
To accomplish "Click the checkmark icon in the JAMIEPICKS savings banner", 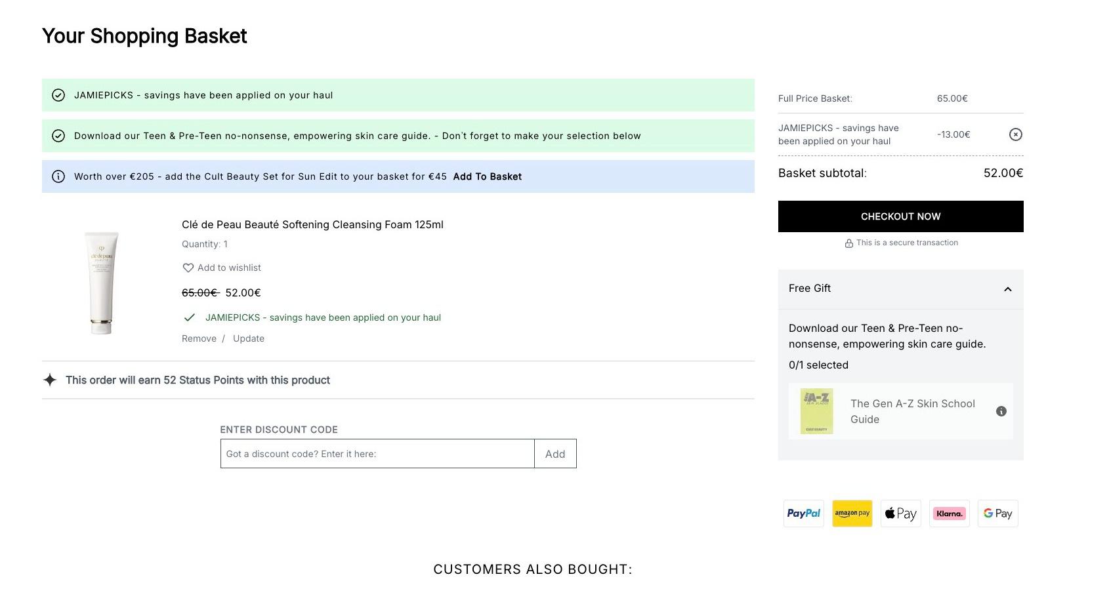I will click(x=58, y=95).
